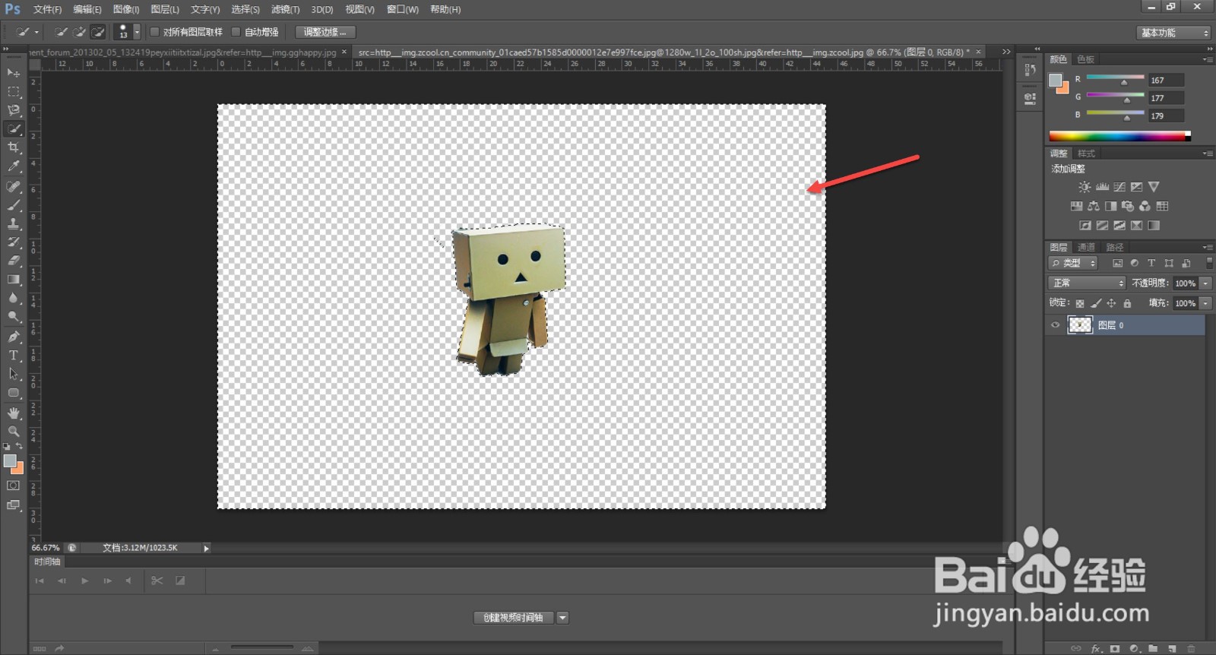Hide 图层 0 using eye icon
Viewport: 1216px width, 655px height.
pyautogui.click(x=1055, y=325)
